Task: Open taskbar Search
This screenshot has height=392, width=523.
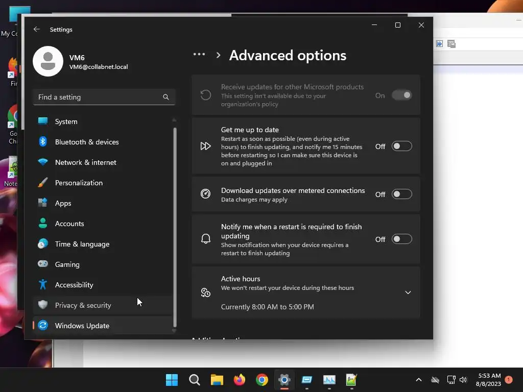Action: [194, 380]
